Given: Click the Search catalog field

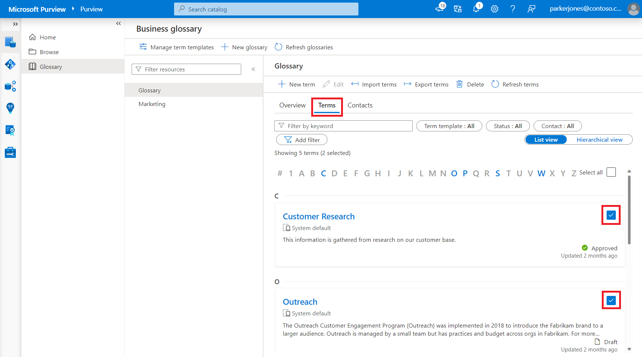Looking at the screenshot, I should 266,9.
